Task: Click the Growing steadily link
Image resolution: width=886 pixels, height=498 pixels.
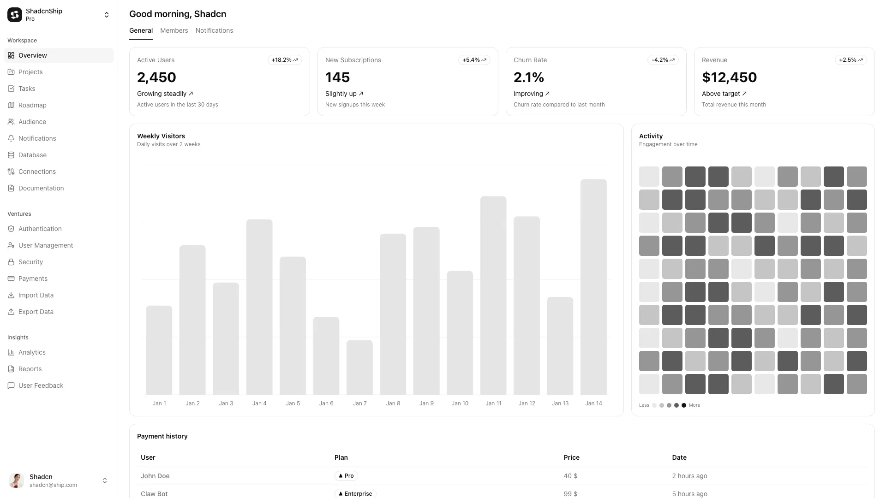Action: pos(165,94)
